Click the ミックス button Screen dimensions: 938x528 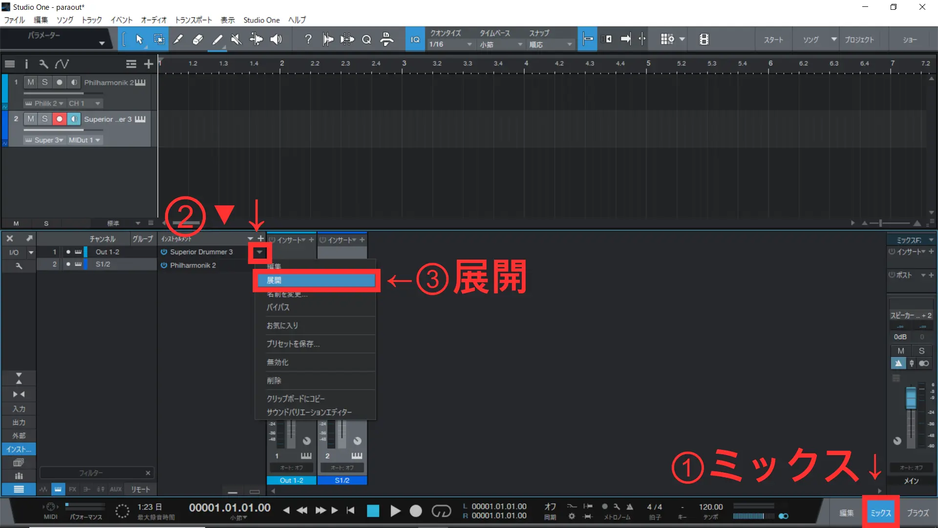pyautogui.click(x=881, y=513)
